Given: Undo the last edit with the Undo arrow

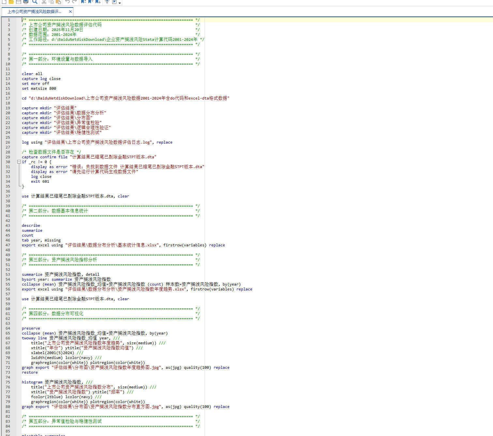Looking at the screenshot, I should coord(67,2).
